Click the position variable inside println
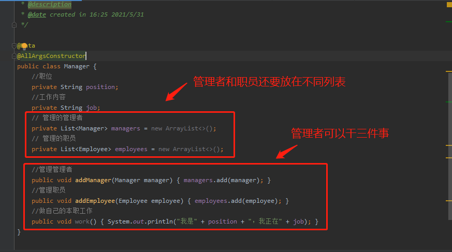 [223, 222]
